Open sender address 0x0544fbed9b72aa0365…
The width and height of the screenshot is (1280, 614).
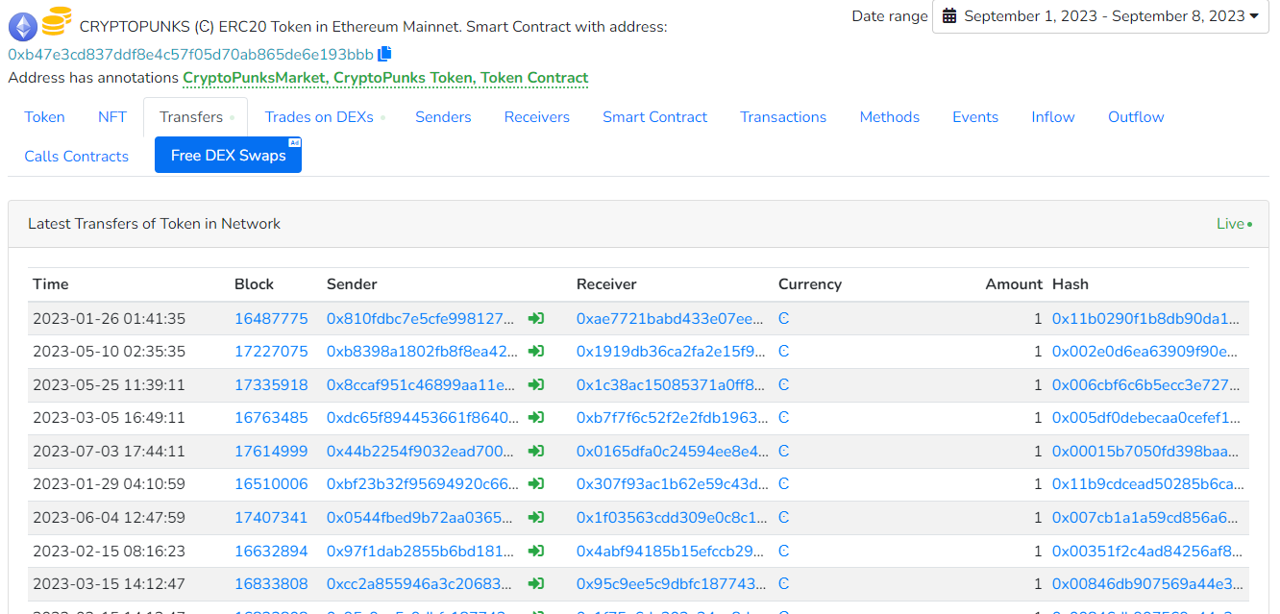(x=421, y=518)
